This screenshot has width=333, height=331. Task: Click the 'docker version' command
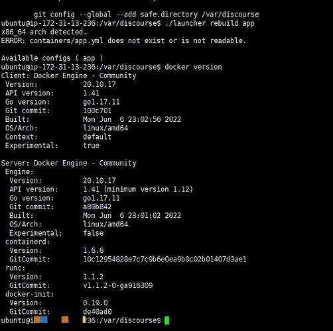point(193,67)
